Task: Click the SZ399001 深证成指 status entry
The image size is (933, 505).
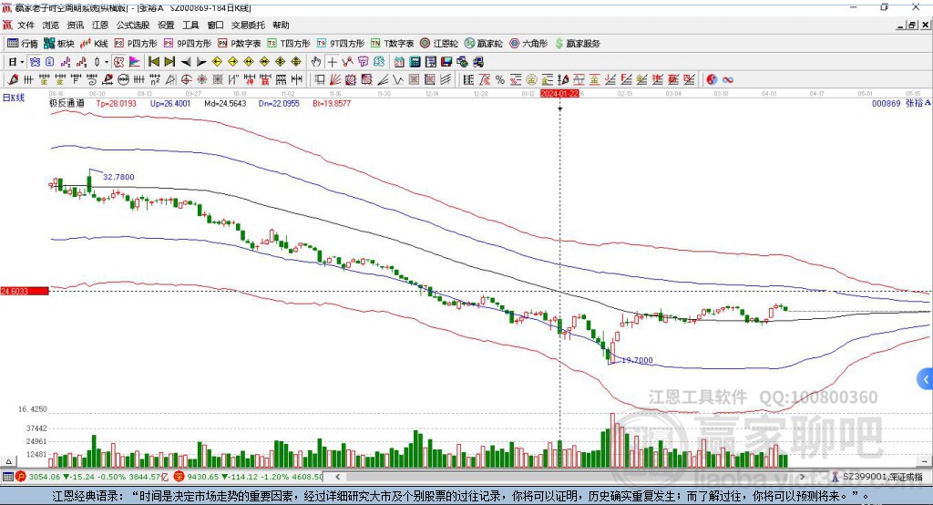Action: (877, 477)
